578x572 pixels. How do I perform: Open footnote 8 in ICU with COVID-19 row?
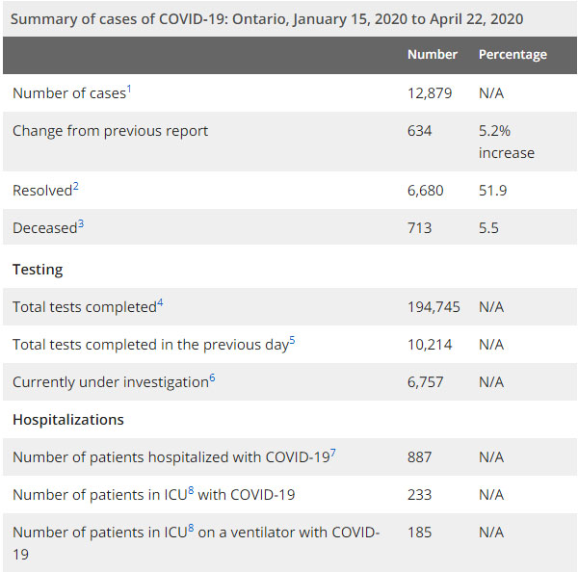point(193,490)
